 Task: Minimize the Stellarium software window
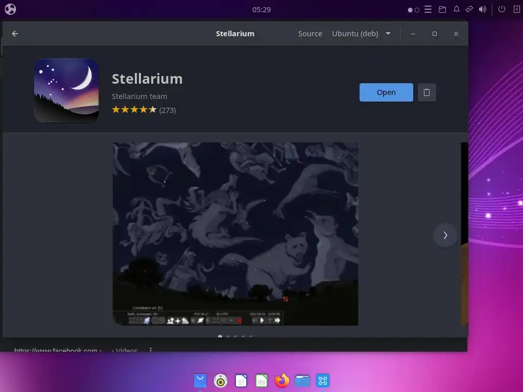(x=413, y=34)
